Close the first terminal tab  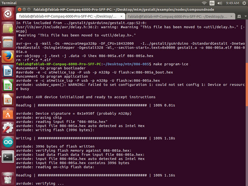pyautogui.click(x=121, y=16)
